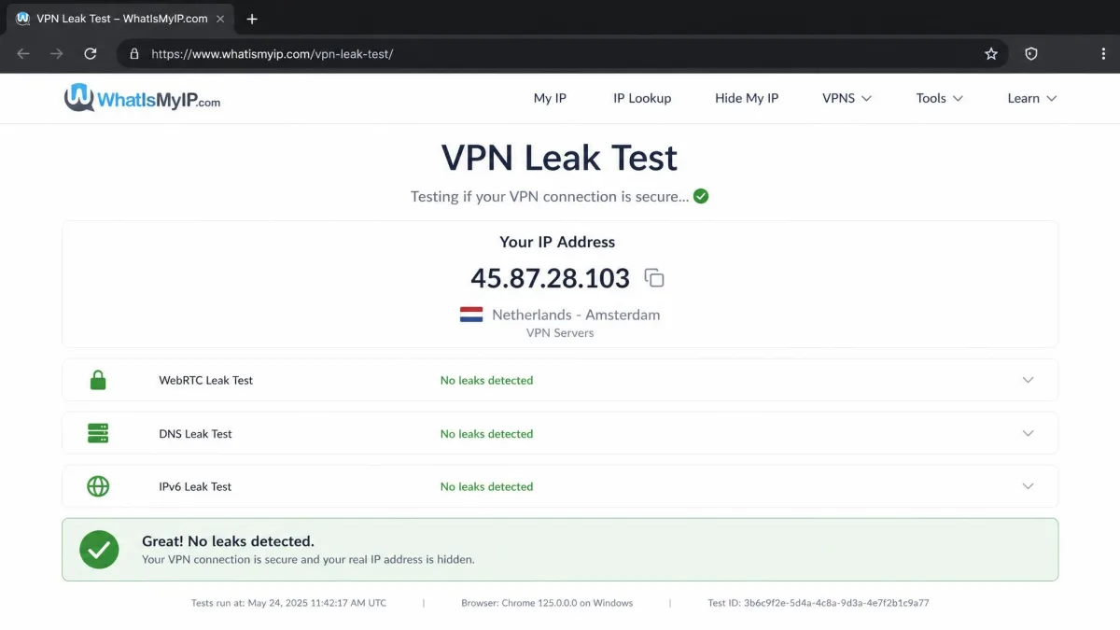The width and height of the screenshot is (1120, 630).
Task: Expand the WebRTC Leak Test row
Action: (1029, 380)
